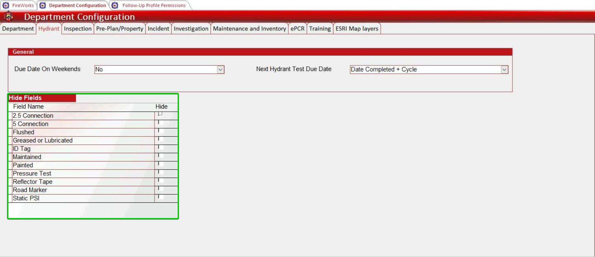Open the Pre-Plan/Property tab

[x=120, y=29]
